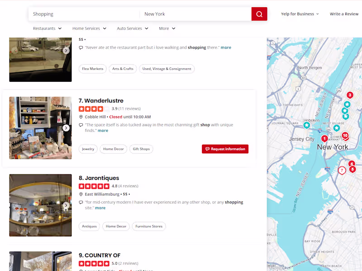Request information from Wanderlustre
The width and height of the screenshot is (362, 271).
tap(225, 149)
